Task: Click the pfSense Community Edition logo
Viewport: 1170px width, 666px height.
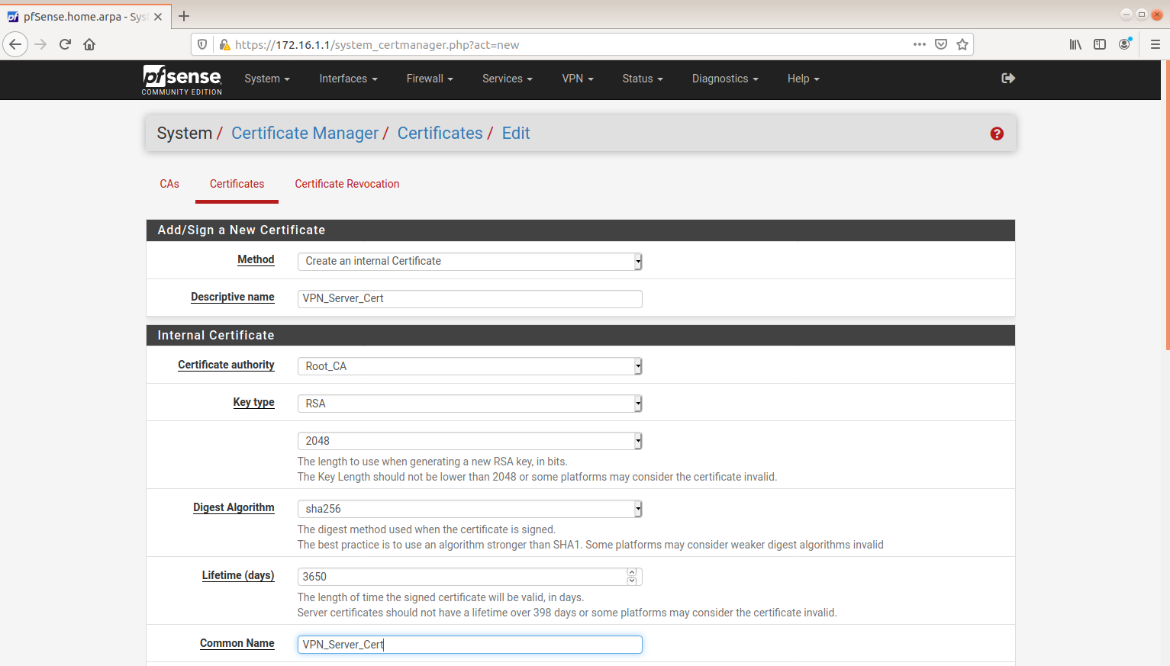Action: point(182,79)
